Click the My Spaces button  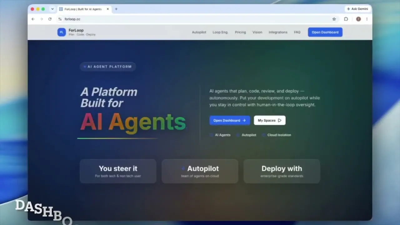[270, 120]
